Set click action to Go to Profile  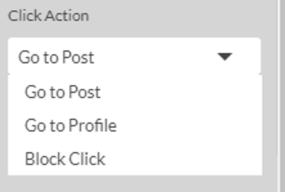(135, 125)
